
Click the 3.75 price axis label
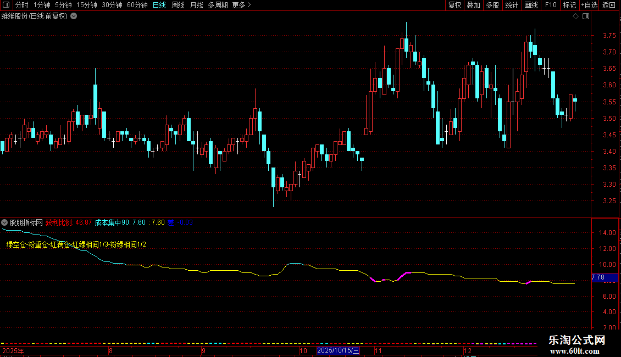point(609,36)
